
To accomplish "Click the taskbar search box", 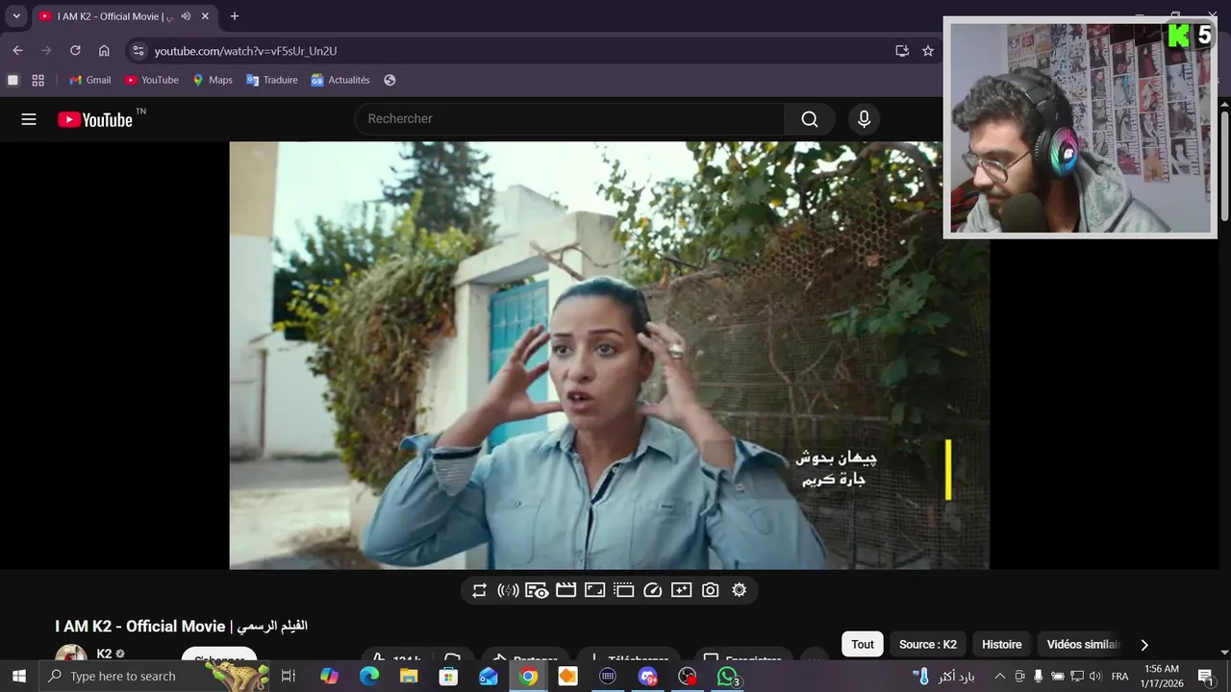I will point(154,677).
